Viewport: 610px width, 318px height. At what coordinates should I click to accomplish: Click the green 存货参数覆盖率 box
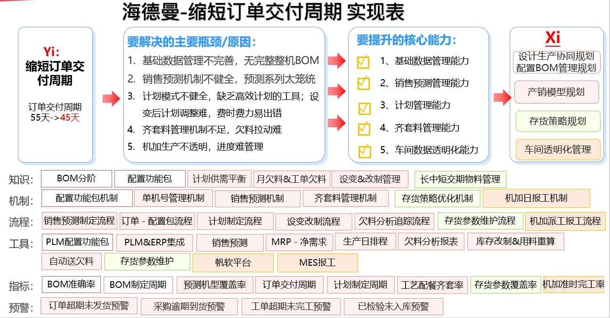505,285
